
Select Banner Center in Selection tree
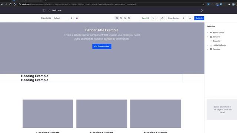[218, 33]
